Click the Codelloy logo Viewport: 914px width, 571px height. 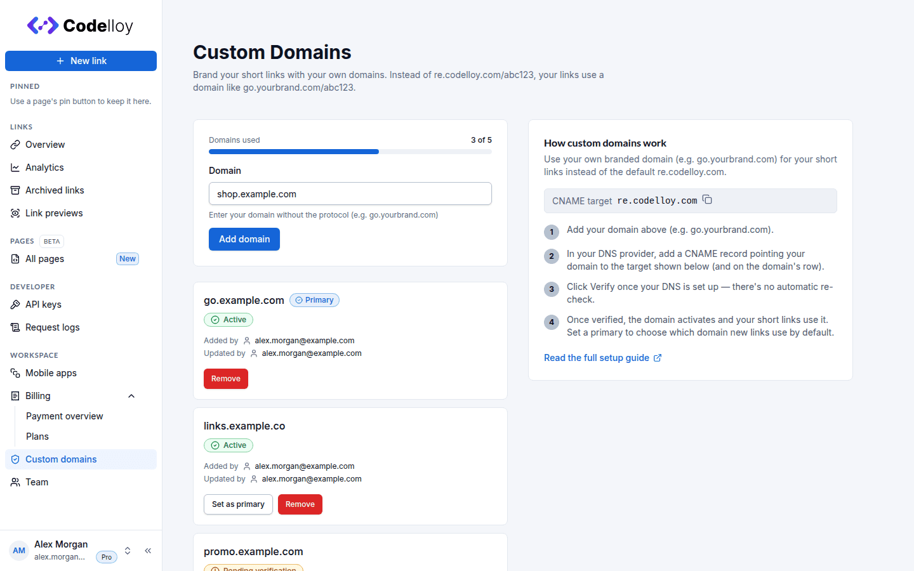(80, 25)
